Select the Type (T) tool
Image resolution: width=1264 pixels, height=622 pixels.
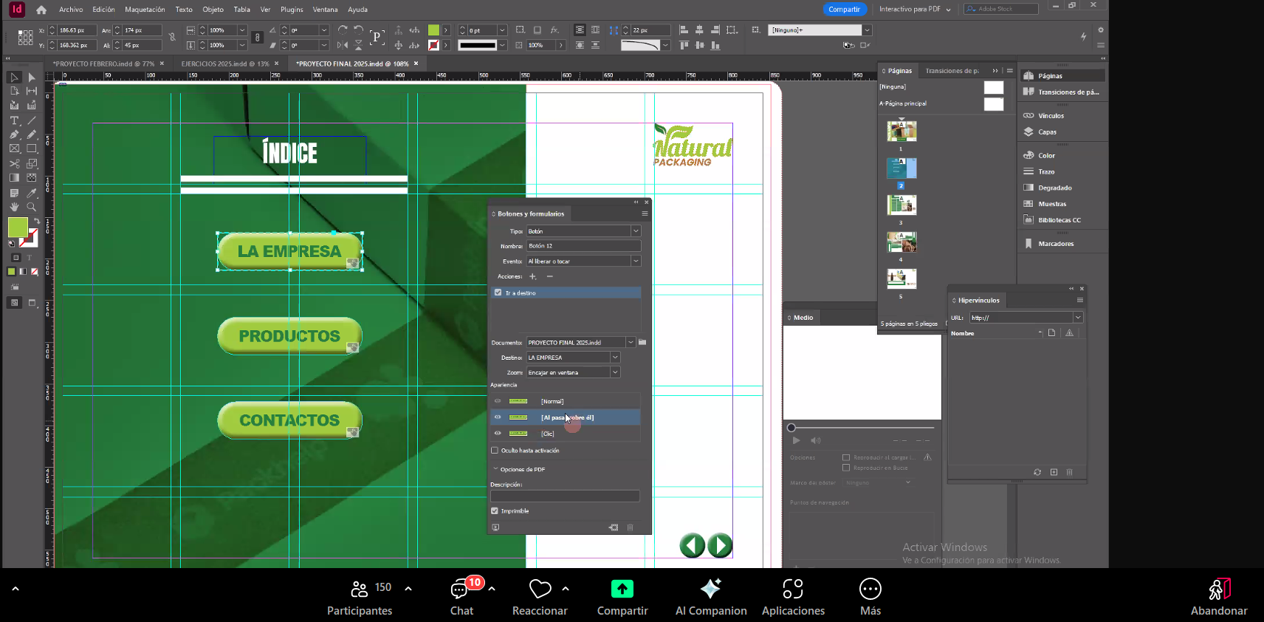[x=14, y=120]
